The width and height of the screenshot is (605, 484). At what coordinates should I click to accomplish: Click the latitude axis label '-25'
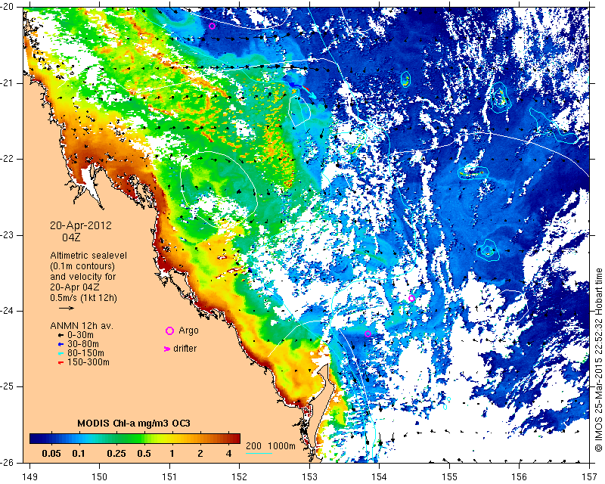click(8, 386)
